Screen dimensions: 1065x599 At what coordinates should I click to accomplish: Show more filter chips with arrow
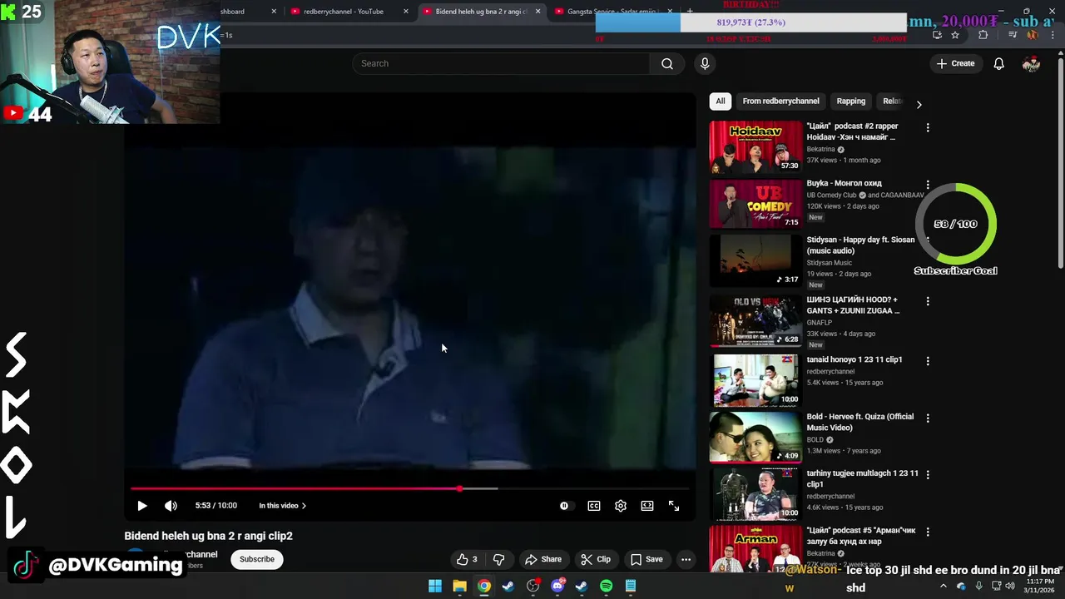(919, 104)
